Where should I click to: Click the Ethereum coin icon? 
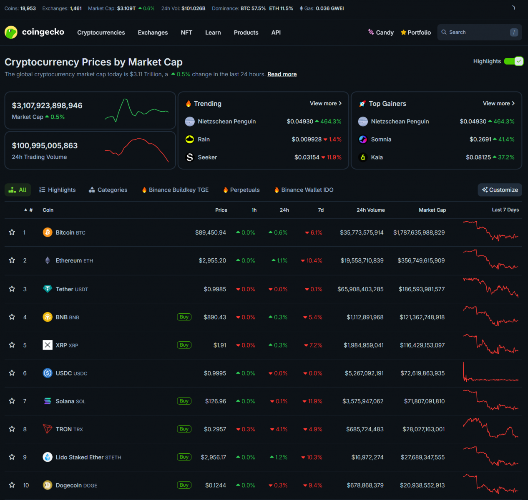tap(48, 260)
